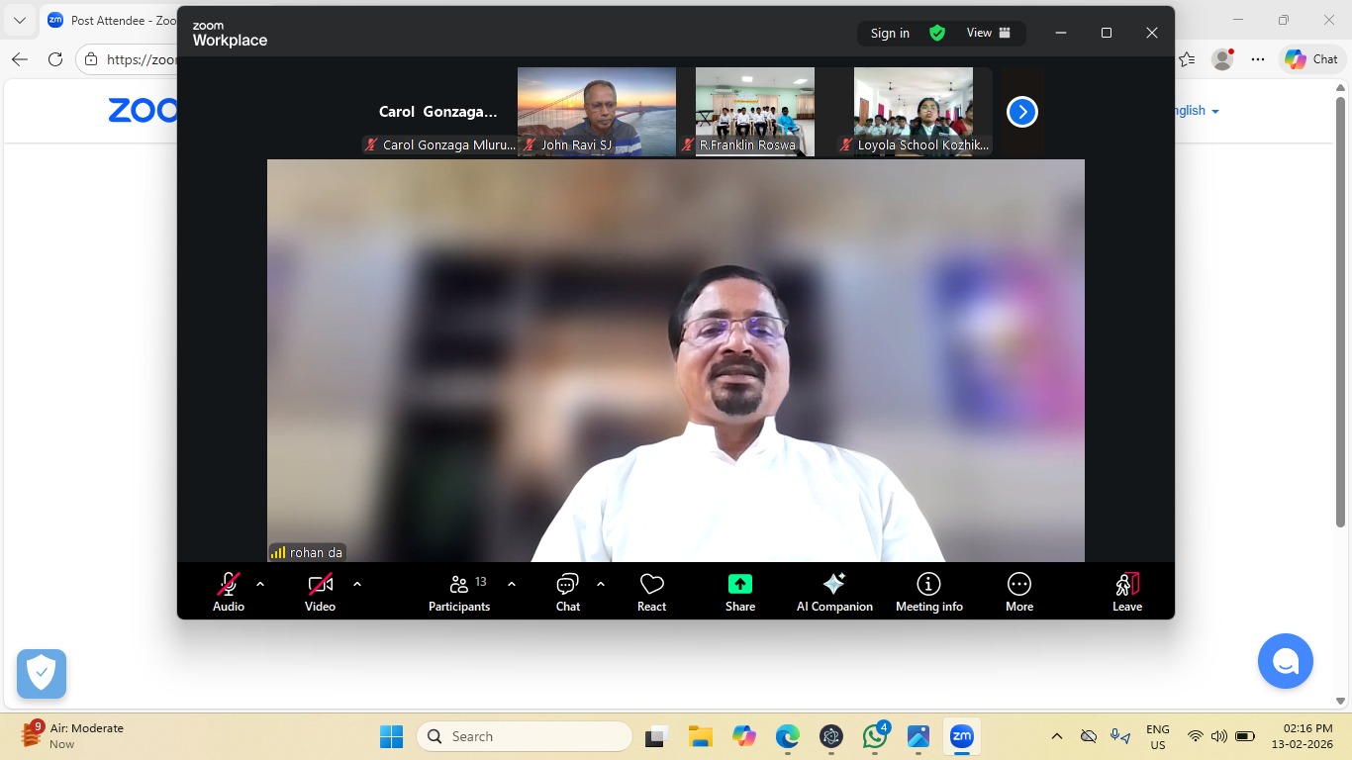The width and height of the screenshot is (1352, 760).
Task: Switch to the Post Attendee browser tab
Action: point(109,20)
